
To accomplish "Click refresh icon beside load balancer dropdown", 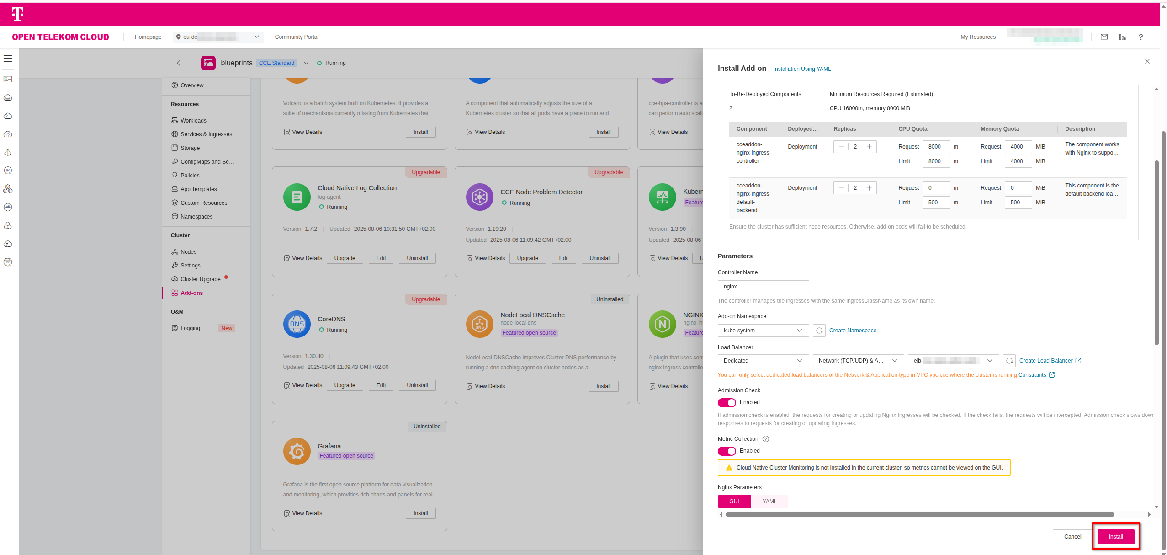I will 1009,361.
